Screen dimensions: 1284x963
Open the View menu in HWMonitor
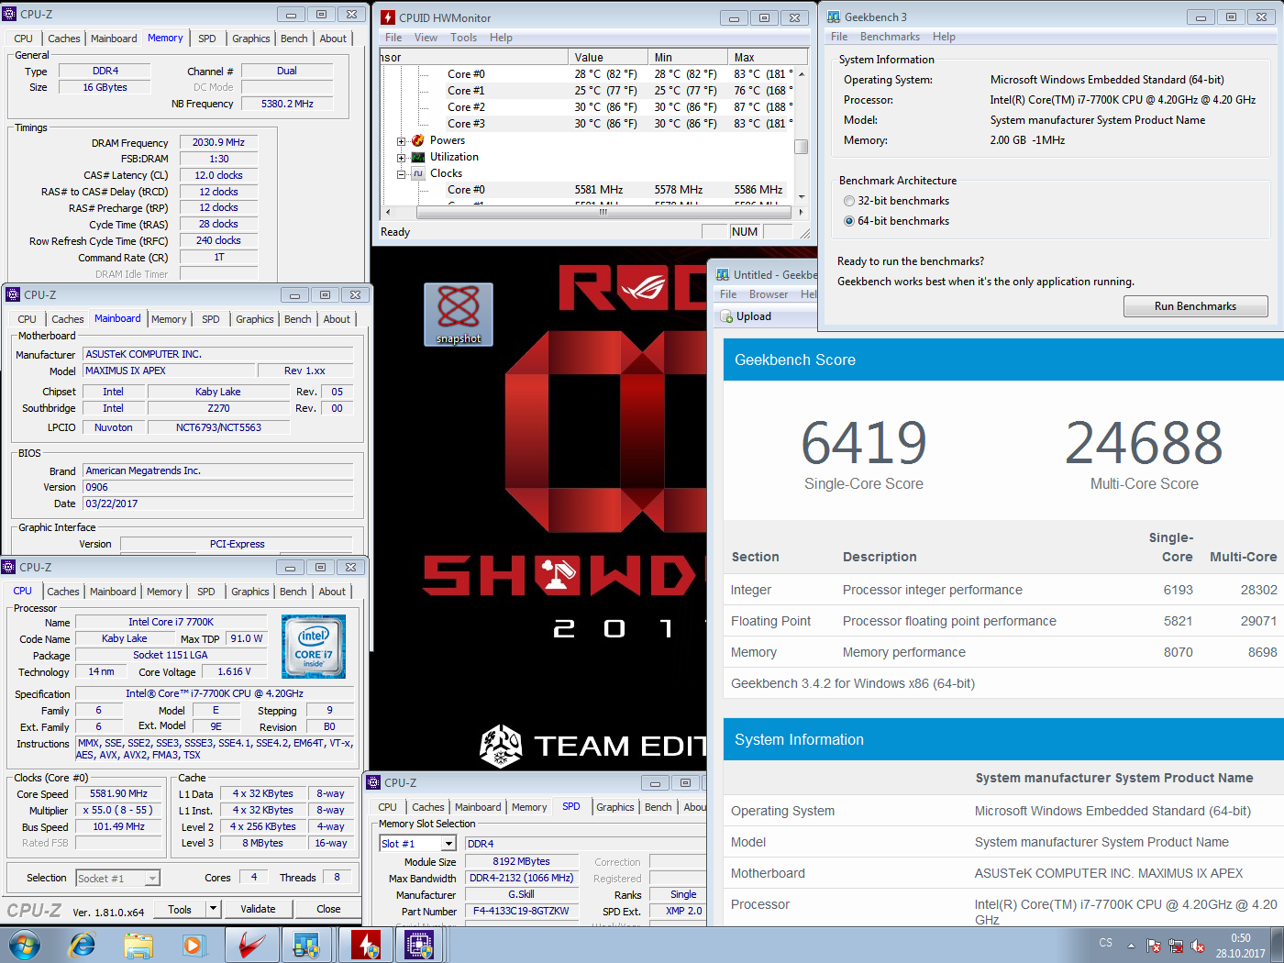[426, 38]
